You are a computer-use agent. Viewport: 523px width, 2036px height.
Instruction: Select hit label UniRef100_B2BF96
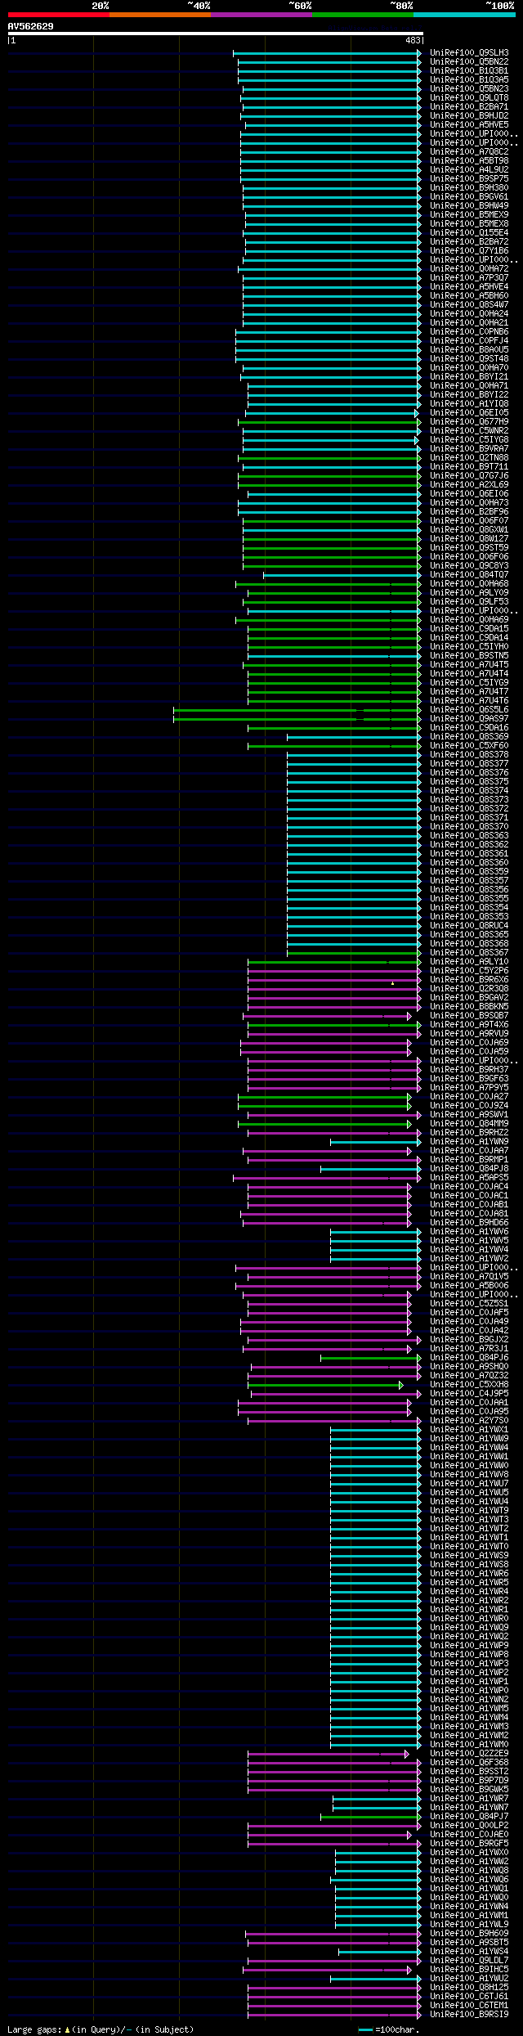pyautogui.click(x=469, y=512)
